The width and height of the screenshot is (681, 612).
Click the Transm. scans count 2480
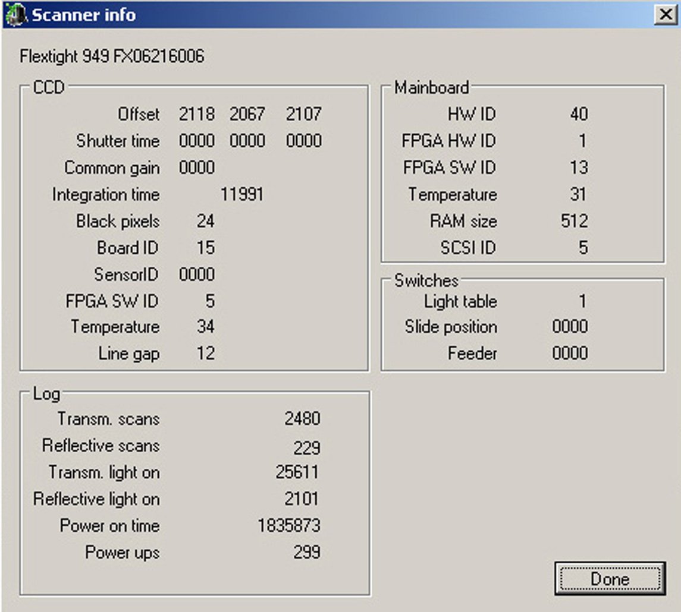[x=302, y=419]
